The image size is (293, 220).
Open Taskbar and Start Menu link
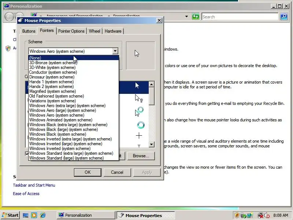click(x=34, y=185)
